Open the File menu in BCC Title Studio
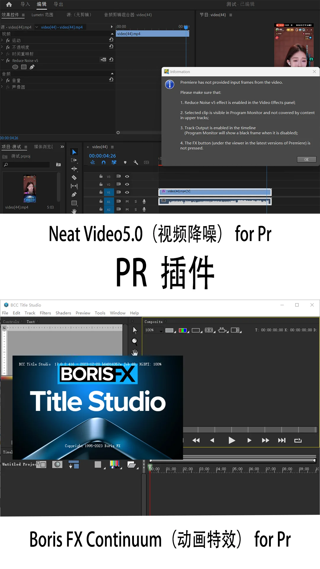 (x=5, y=313)
